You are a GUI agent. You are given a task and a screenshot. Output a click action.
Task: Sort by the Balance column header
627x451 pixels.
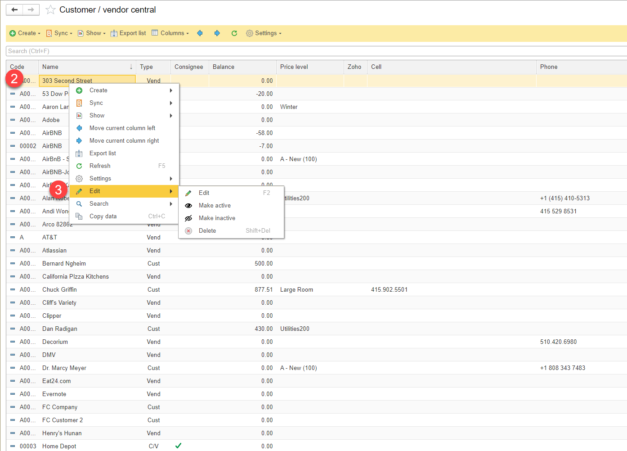242,67
